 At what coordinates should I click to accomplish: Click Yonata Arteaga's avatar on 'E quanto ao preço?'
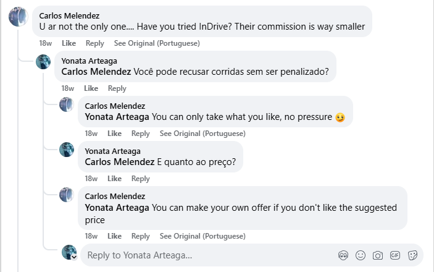coord(67,150)
